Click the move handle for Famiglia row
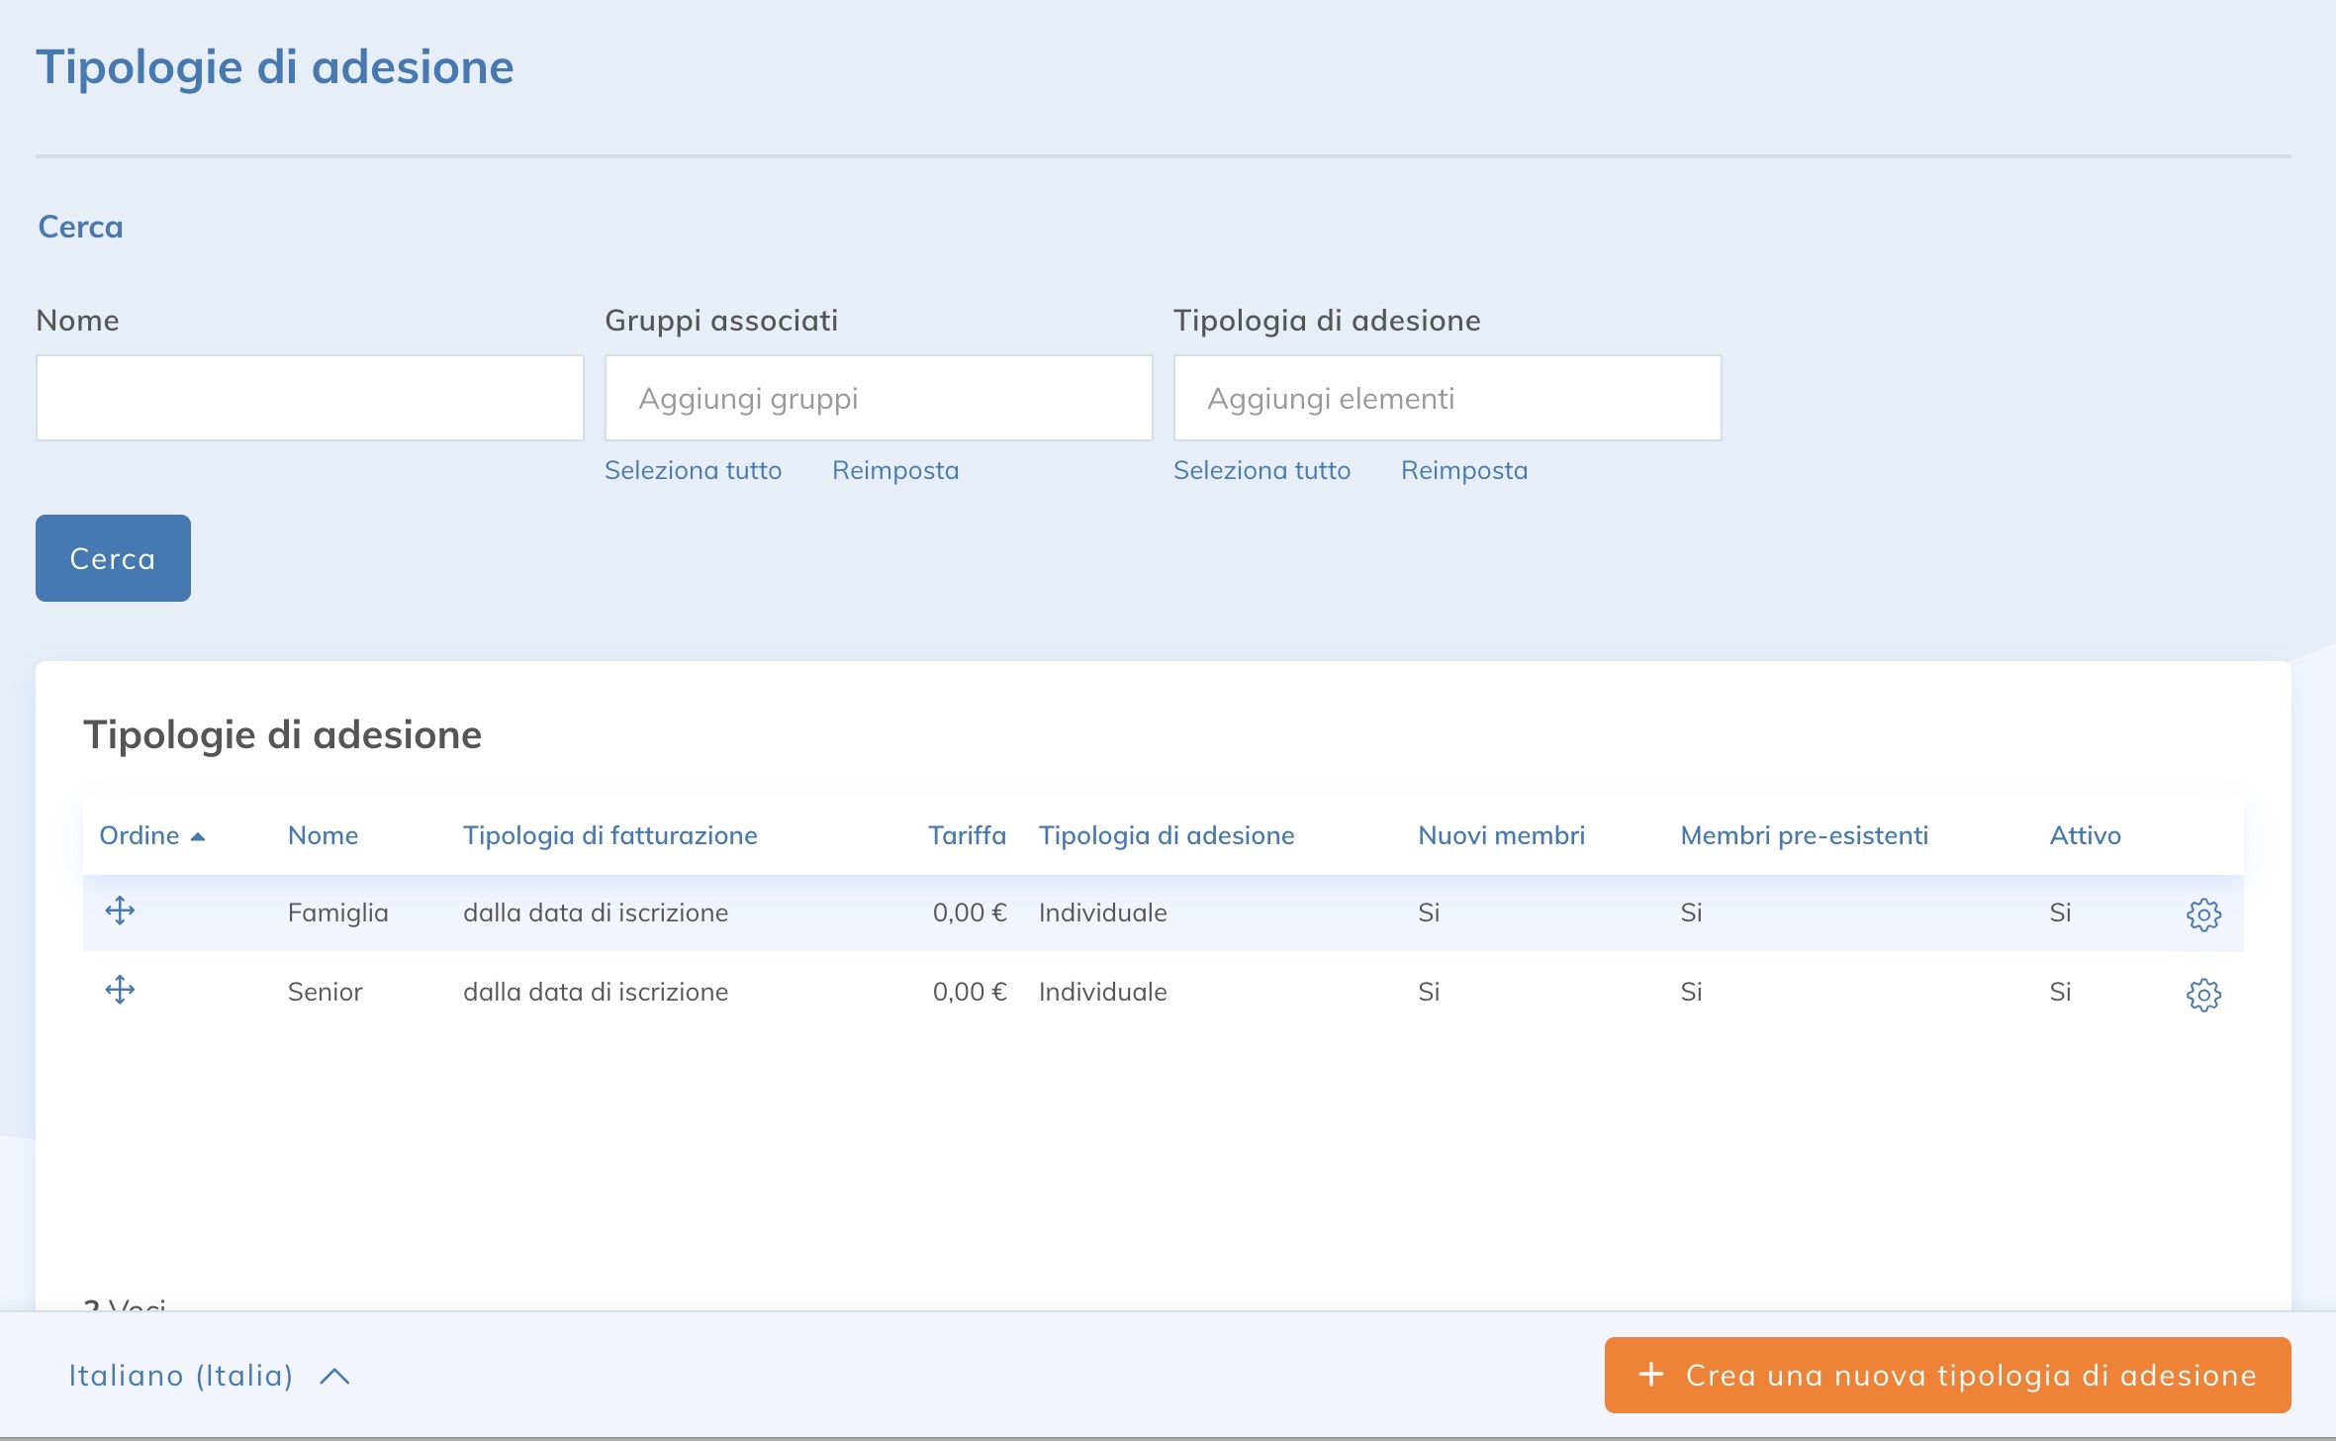Screen dimensions: 2336x1441 [x=120, y=911]
